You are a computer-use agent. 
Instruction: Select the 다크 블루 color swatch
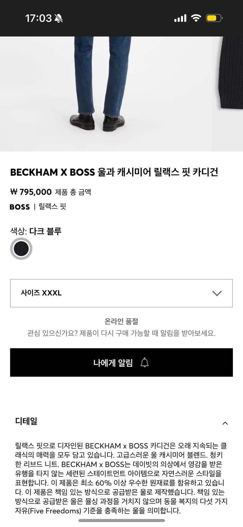point(21,248)
